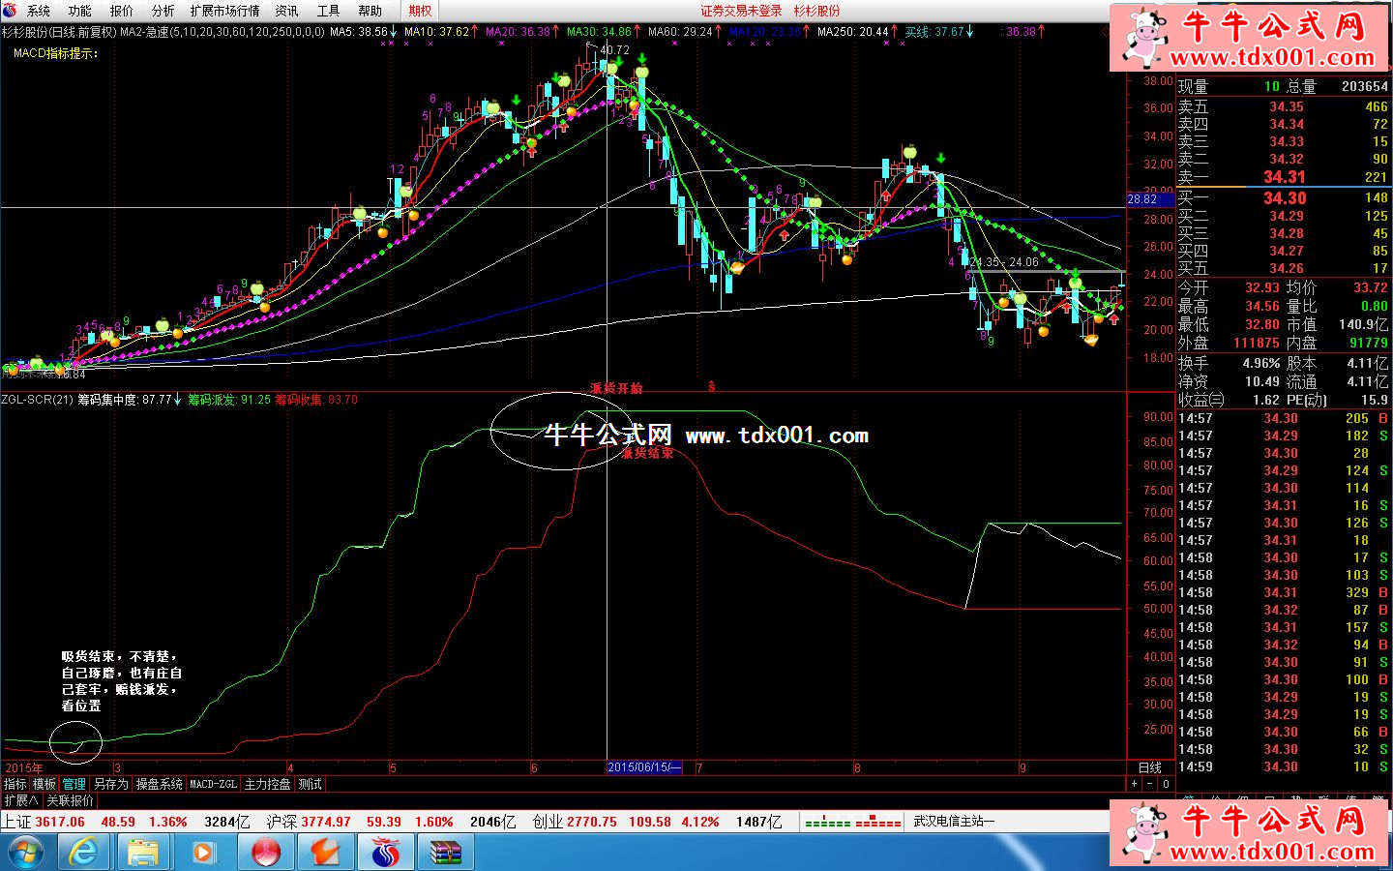Click the green-red connection status indicator
The image size is (1393, 871).
(x=852, y=823)
